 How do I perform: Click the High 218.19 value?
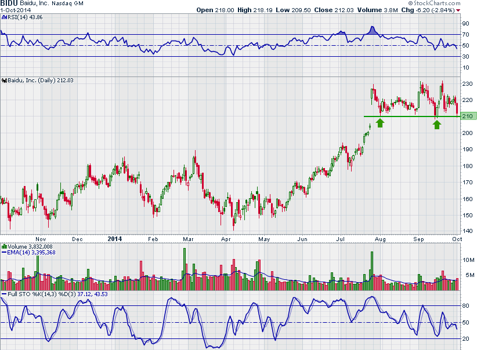255,10
